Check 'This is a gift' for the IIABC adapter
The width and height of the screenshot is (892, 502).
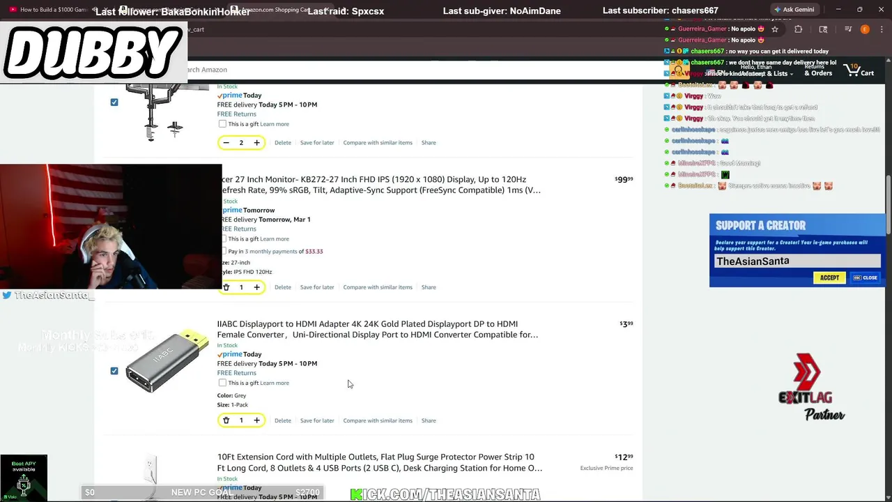[222, 383]
